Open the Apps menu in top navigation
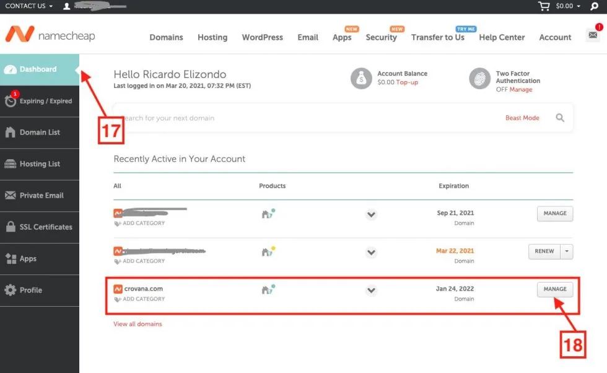 click(342, 37)
